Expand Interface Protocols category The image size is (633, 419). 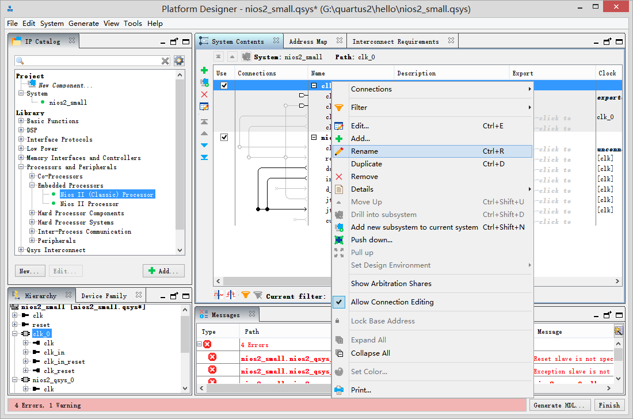[x=21, y=139]
